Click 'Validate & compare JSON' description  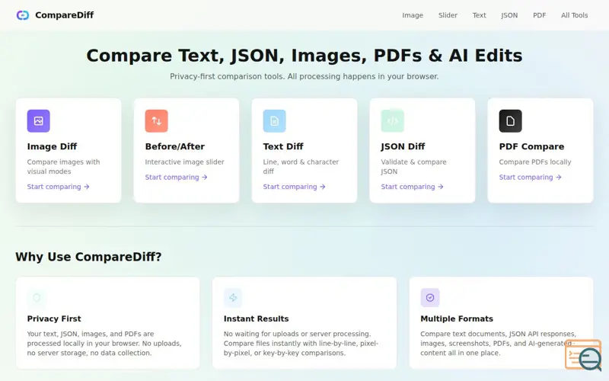coord(413,167)
